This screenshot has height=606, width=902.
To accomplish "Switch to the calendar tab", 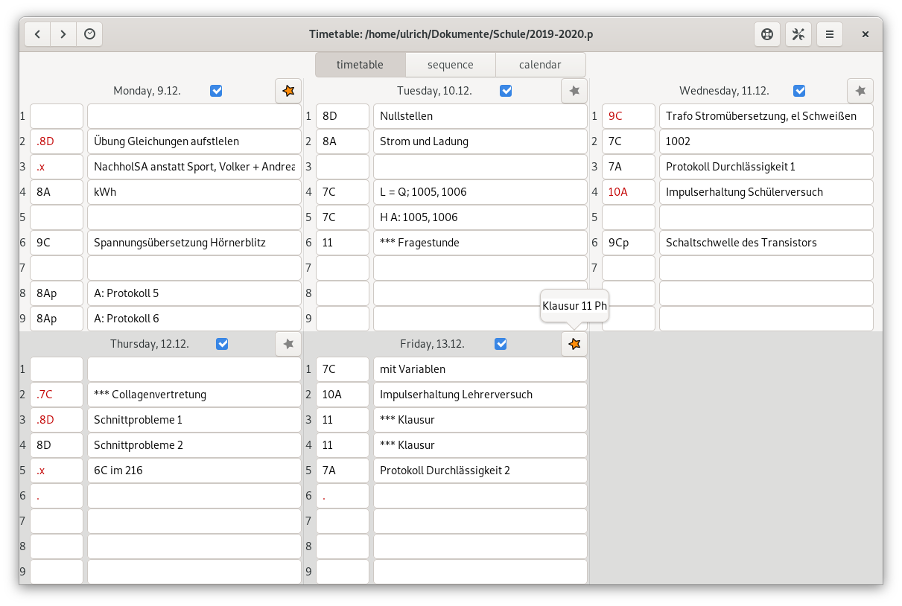I will pos(540,65).
